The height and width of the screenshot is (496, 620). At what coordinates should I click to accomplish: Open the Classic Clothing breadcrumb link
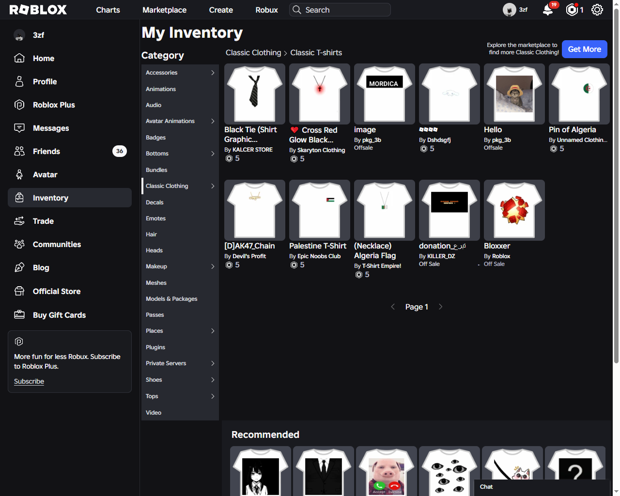pos(253,52)
